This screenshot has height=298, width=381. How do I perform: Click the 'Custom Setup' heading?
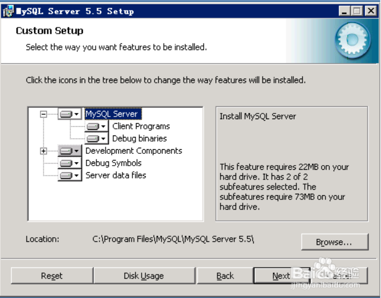50,31
